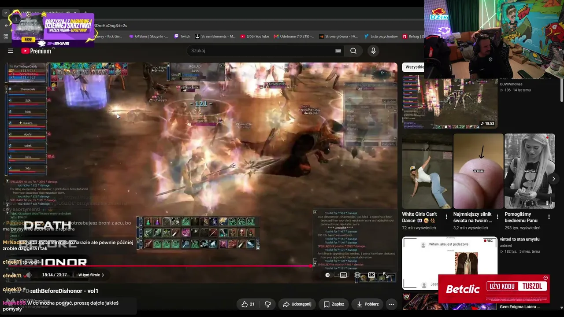Open Refrag bookmark
The width and height of the screenshot is (564, 317).
click(413, 37)
